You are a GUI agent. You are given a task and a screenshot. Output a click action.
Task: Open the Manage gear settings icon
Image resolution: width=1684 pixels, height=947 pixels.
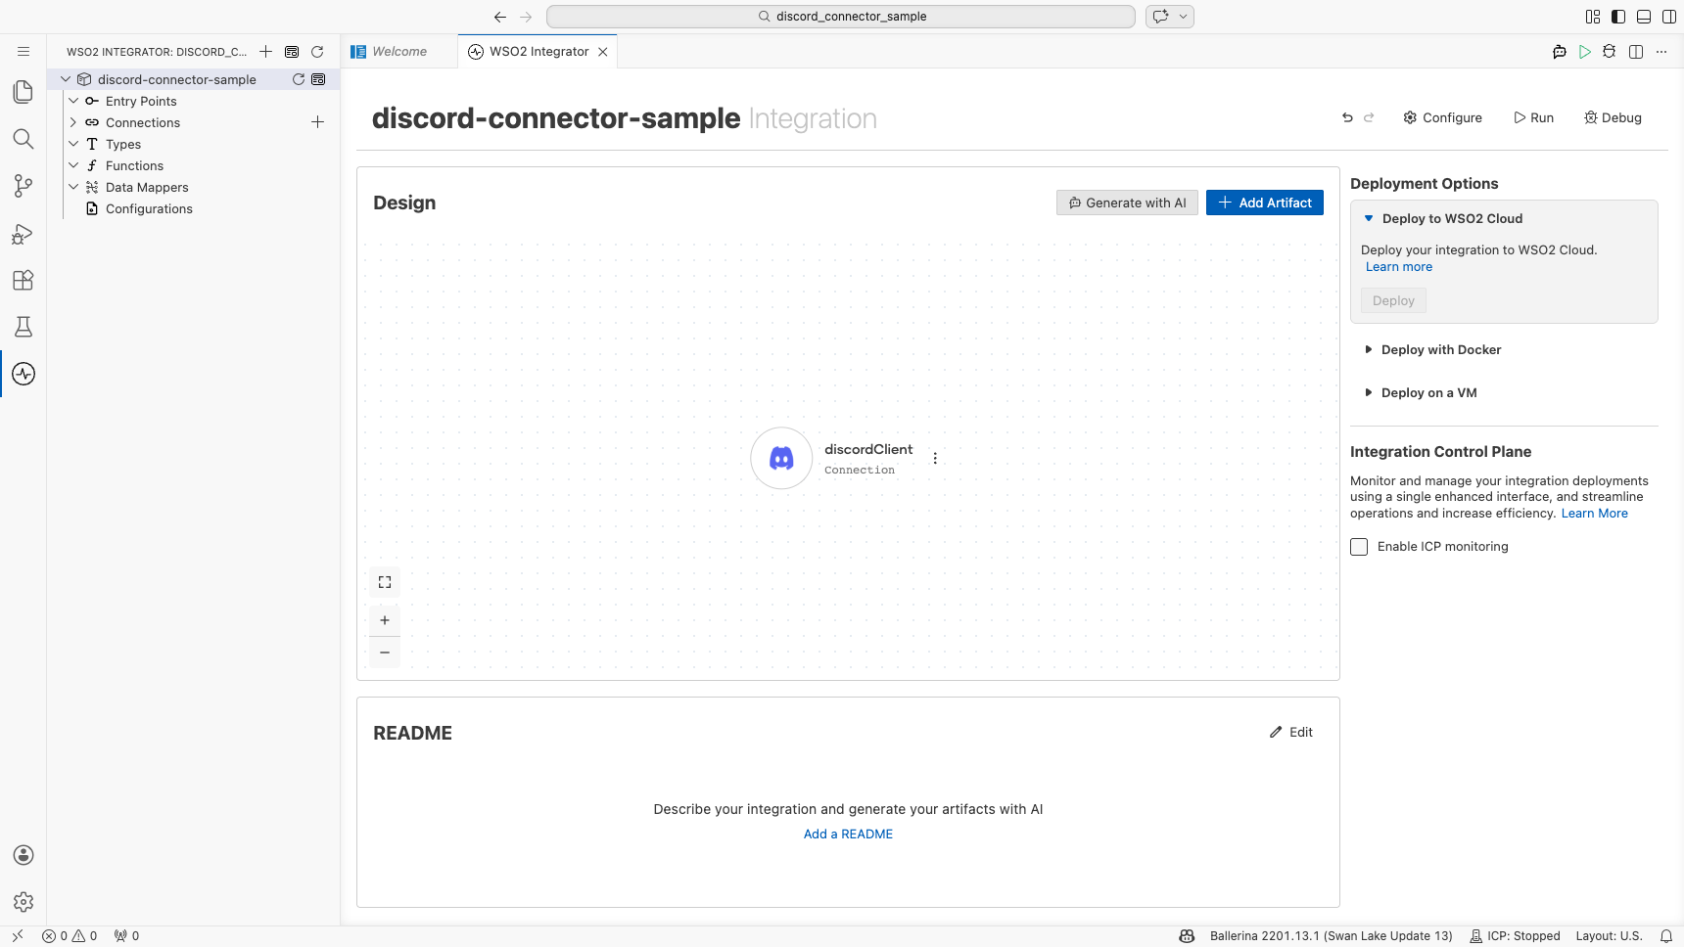pos(23,902)
